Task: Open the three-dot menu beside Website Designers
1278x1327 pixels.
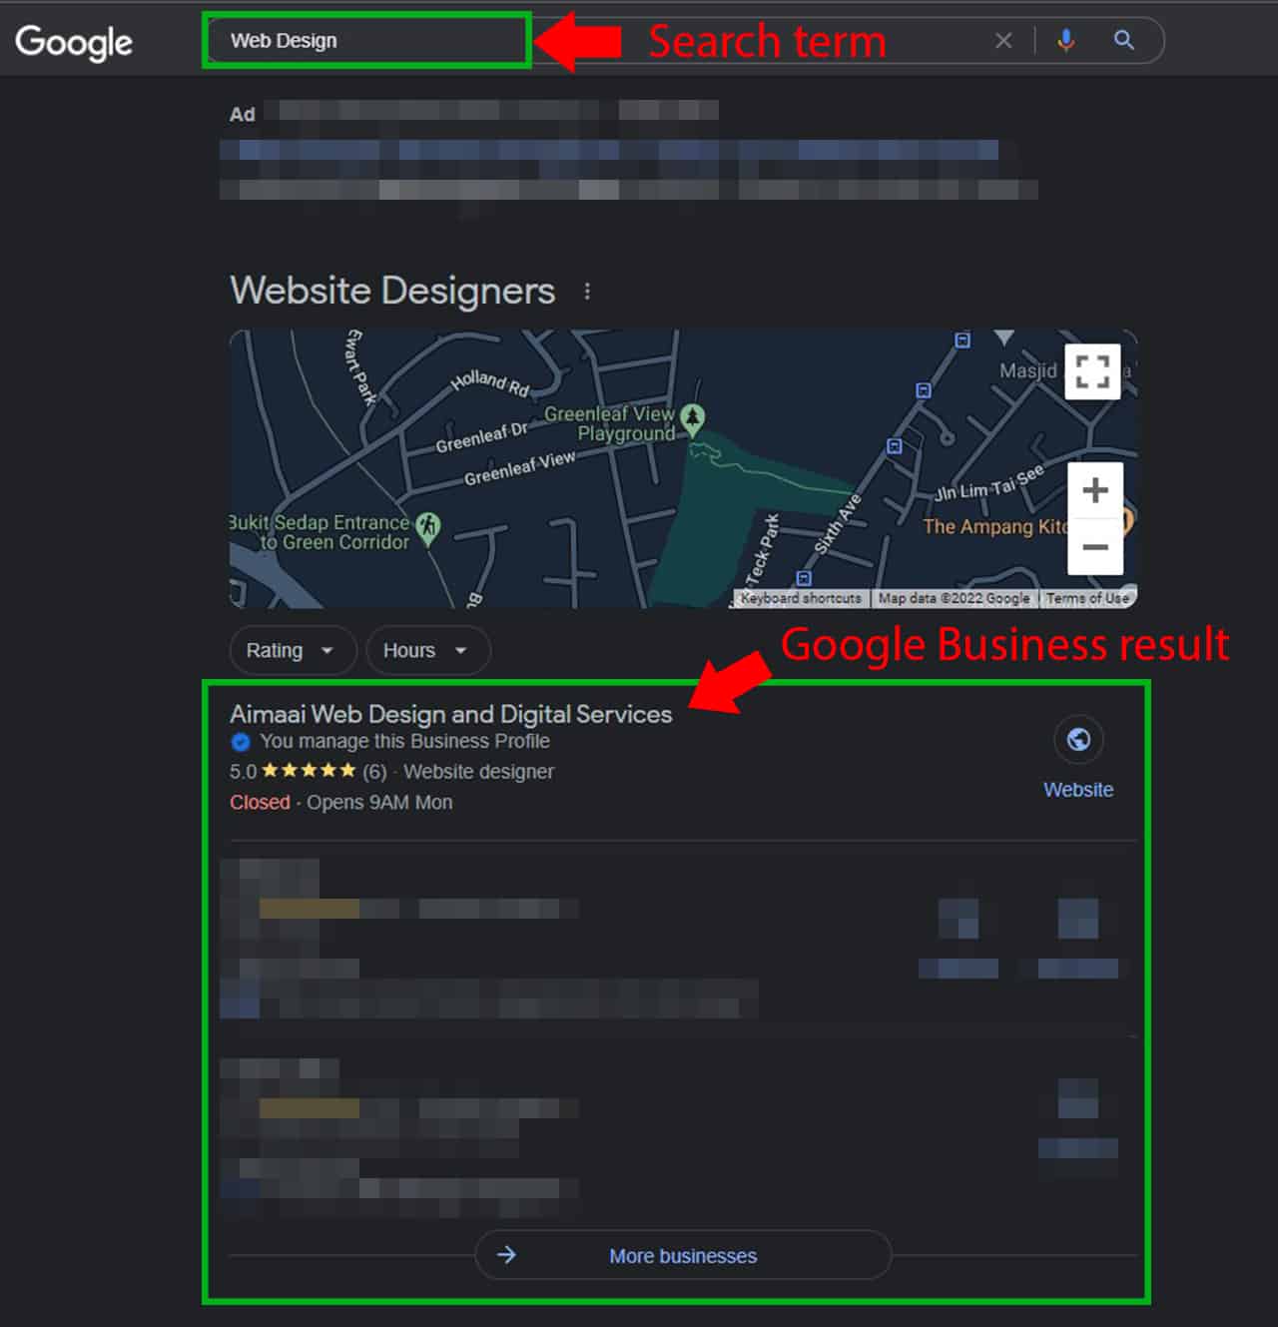Action: [587, 292]
